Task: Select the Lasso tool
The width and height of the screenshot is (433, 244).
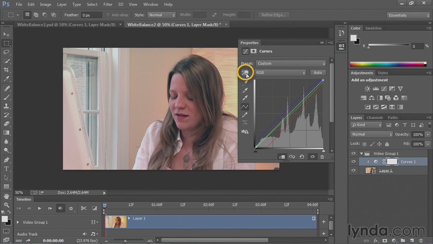Action: (x=6, y=52)
